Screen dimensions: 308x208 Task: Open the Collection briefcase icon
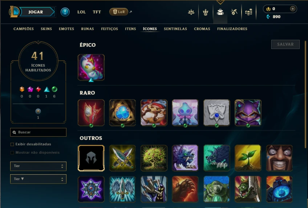click(220, 12)
